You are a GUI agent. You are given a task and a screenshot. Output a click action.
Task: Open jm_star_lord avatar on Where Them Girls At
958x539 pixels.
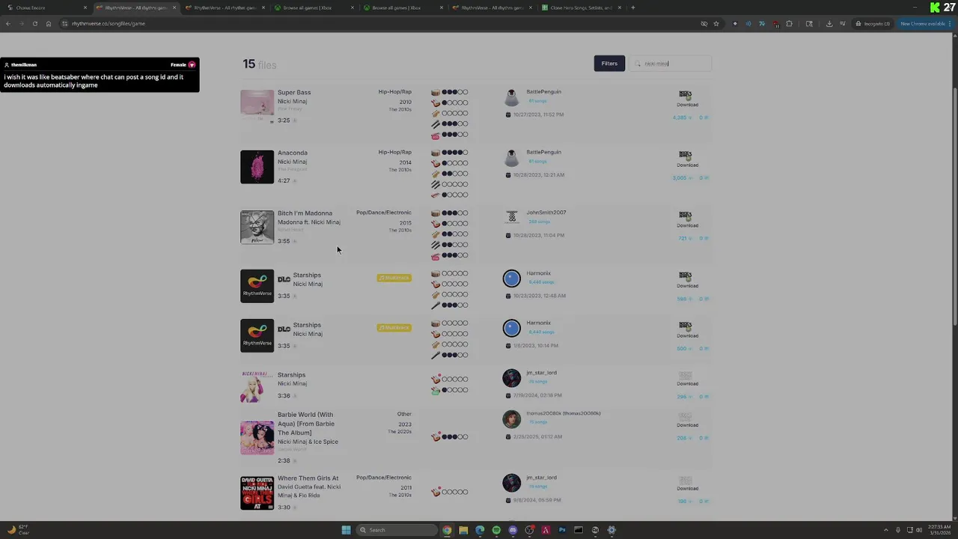point(511,483)
